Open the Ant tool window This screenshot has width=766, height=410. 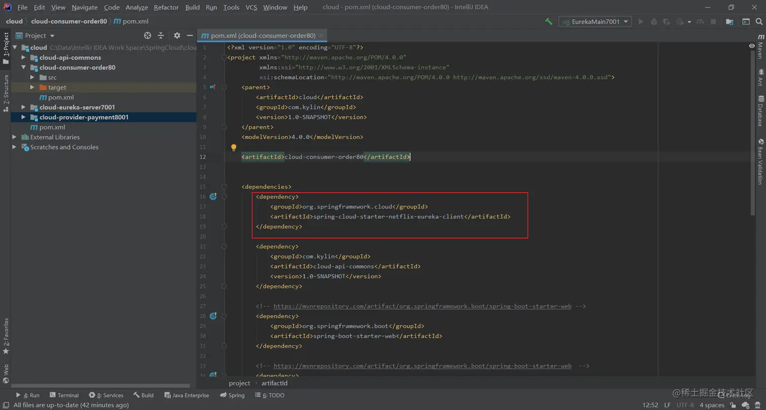[760, 77]
